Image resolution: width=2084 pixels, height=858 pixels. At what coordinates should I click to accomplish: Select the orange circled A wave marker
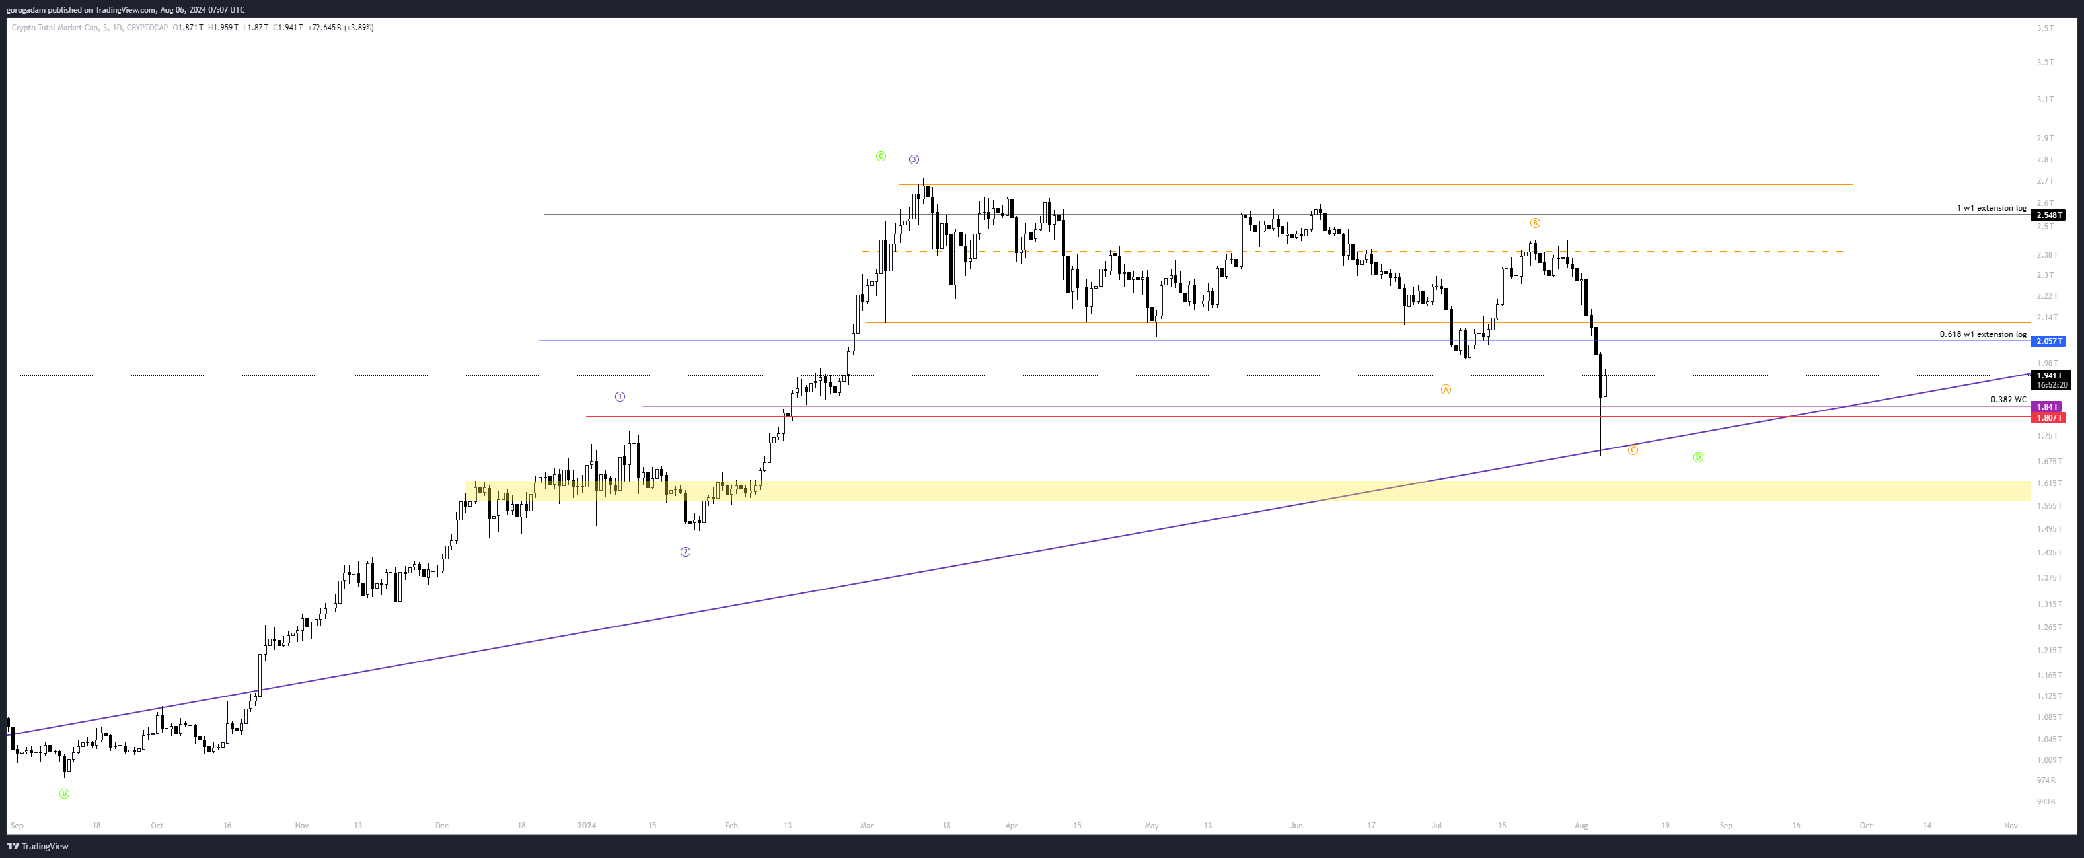1446,389
